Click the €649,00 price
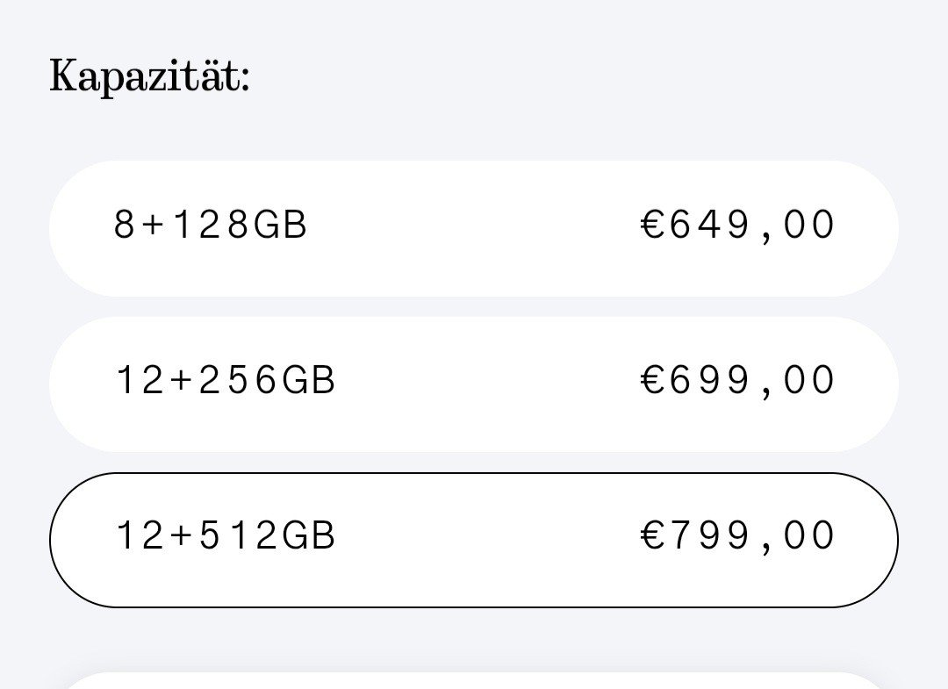Screen dimensions: 948x689 point(738,226)
